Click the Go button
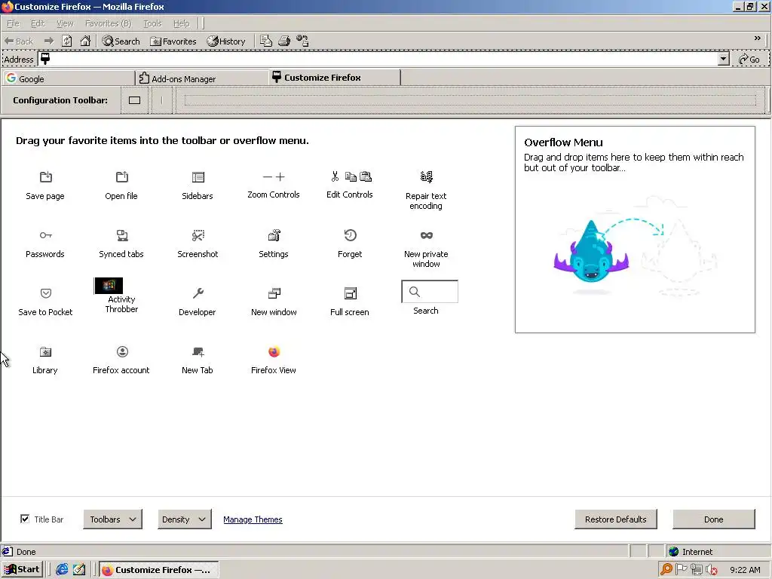This screenshot has width=772, height=579. [x=749, y=59]
